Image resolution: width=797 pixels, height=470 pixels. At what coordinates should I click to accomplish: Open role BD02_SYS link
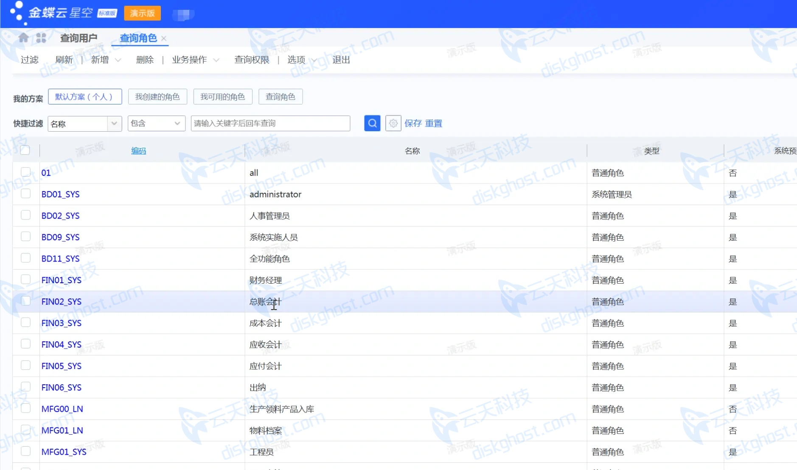[x=60, y=216]
